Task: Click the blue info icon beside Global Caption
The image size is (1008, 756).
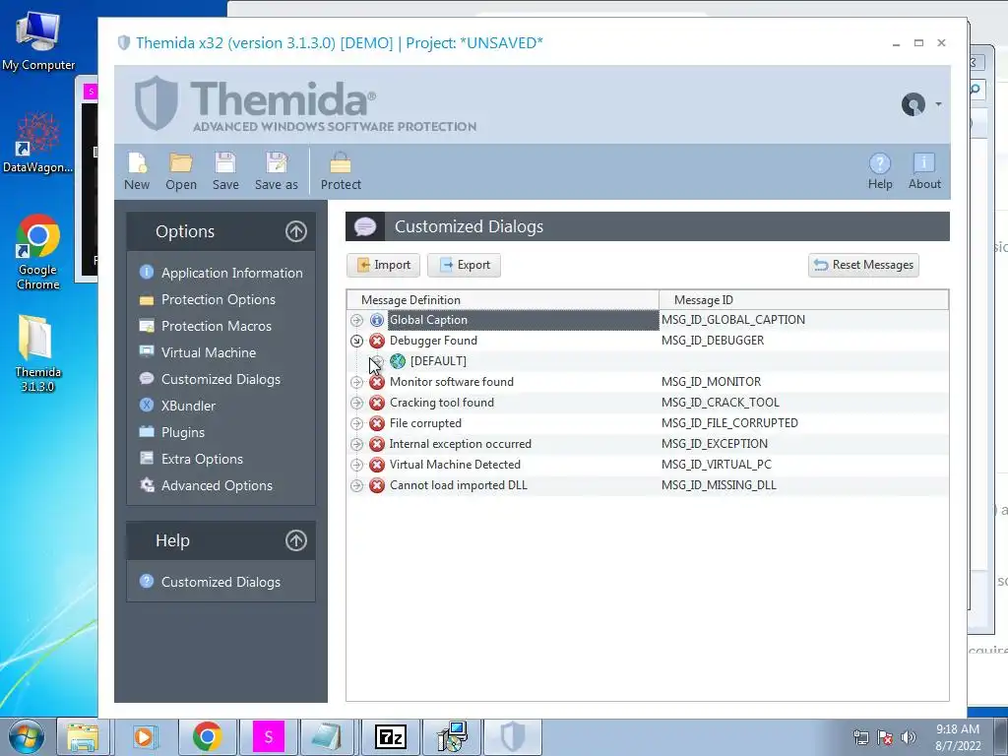Action: [377, 320]
